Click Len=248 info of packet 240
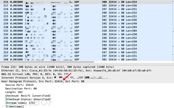The width and height of the screenshot is (174, 108). point(131,42)
